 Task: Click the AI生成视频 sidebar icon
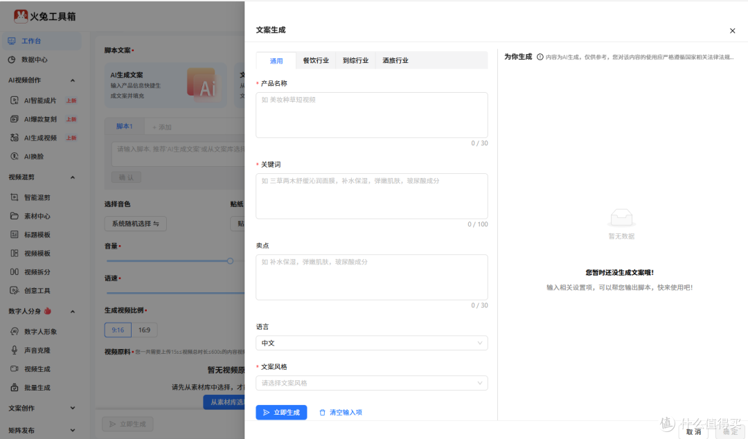15,137
